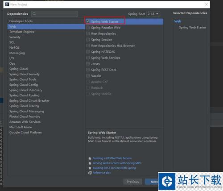Open Template Engines category
This screenshot has height=191, width=223.
tap(46, 32)
